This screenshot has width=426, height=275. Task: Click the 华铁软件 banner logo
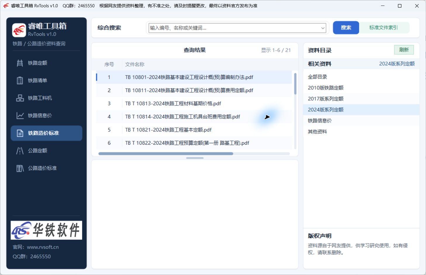[x=46, y=230]
